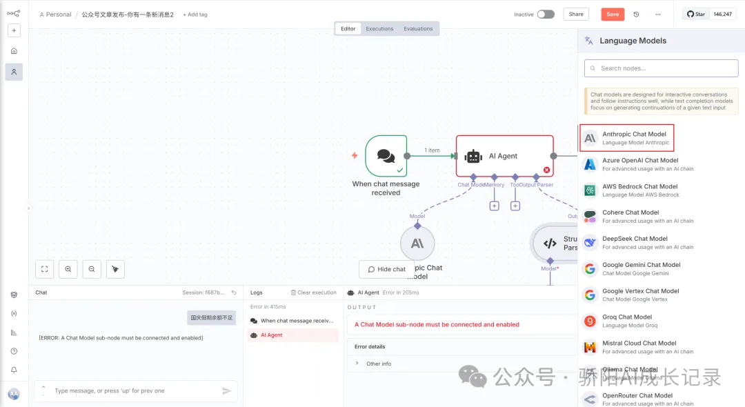745x407 pixels.
Task: Choose DeepSeek Chat Model
Action: pyautogui.click(x=661, y=243)
